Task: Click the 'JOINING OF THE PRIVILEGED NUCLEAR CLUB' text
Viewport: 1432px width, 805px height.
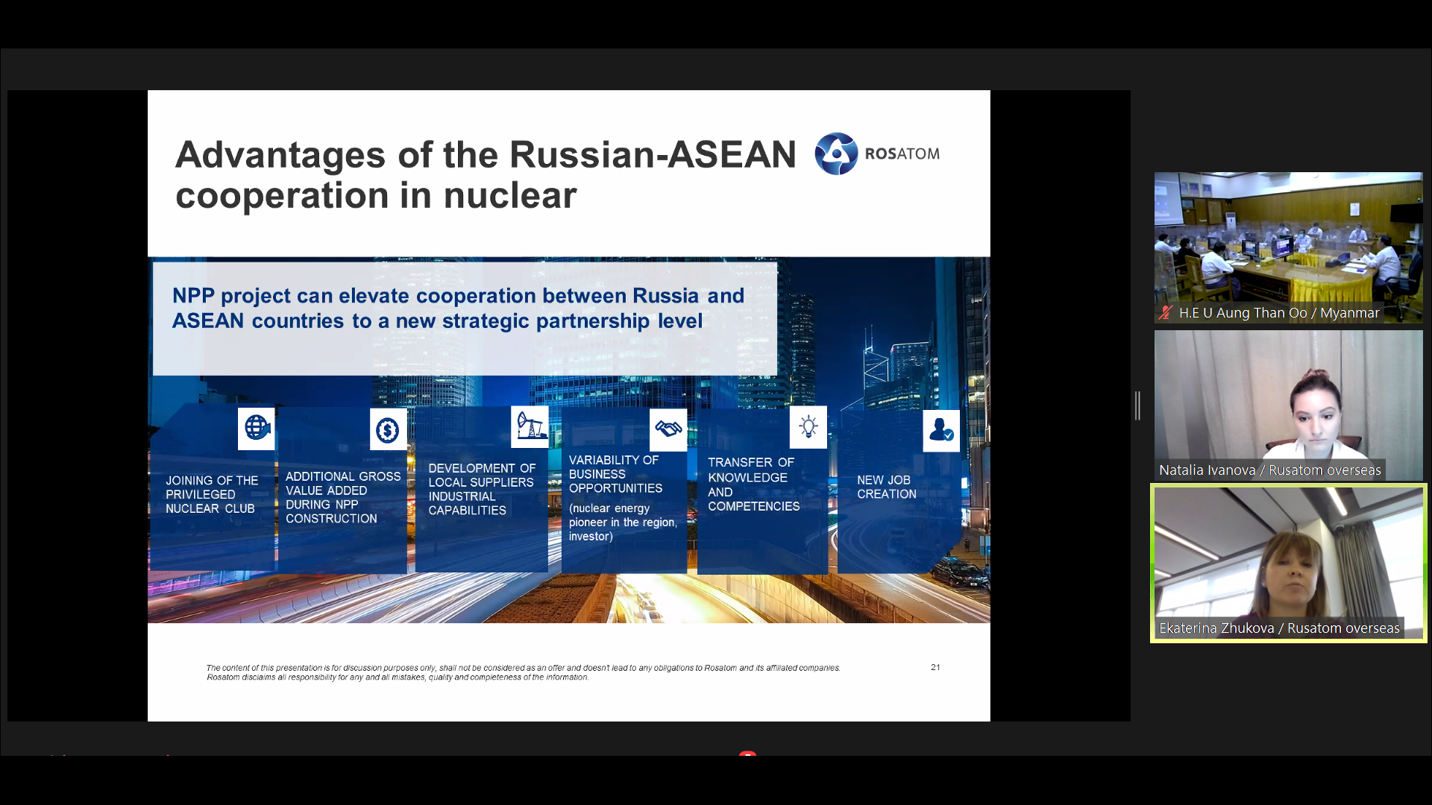Action: pos(212,495)
